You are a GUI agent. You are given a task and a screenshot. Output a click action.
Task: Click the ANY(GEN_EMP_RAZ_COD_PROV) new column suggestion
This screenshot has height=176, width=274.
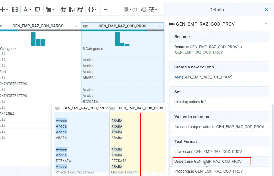click(x=203, y=77)
